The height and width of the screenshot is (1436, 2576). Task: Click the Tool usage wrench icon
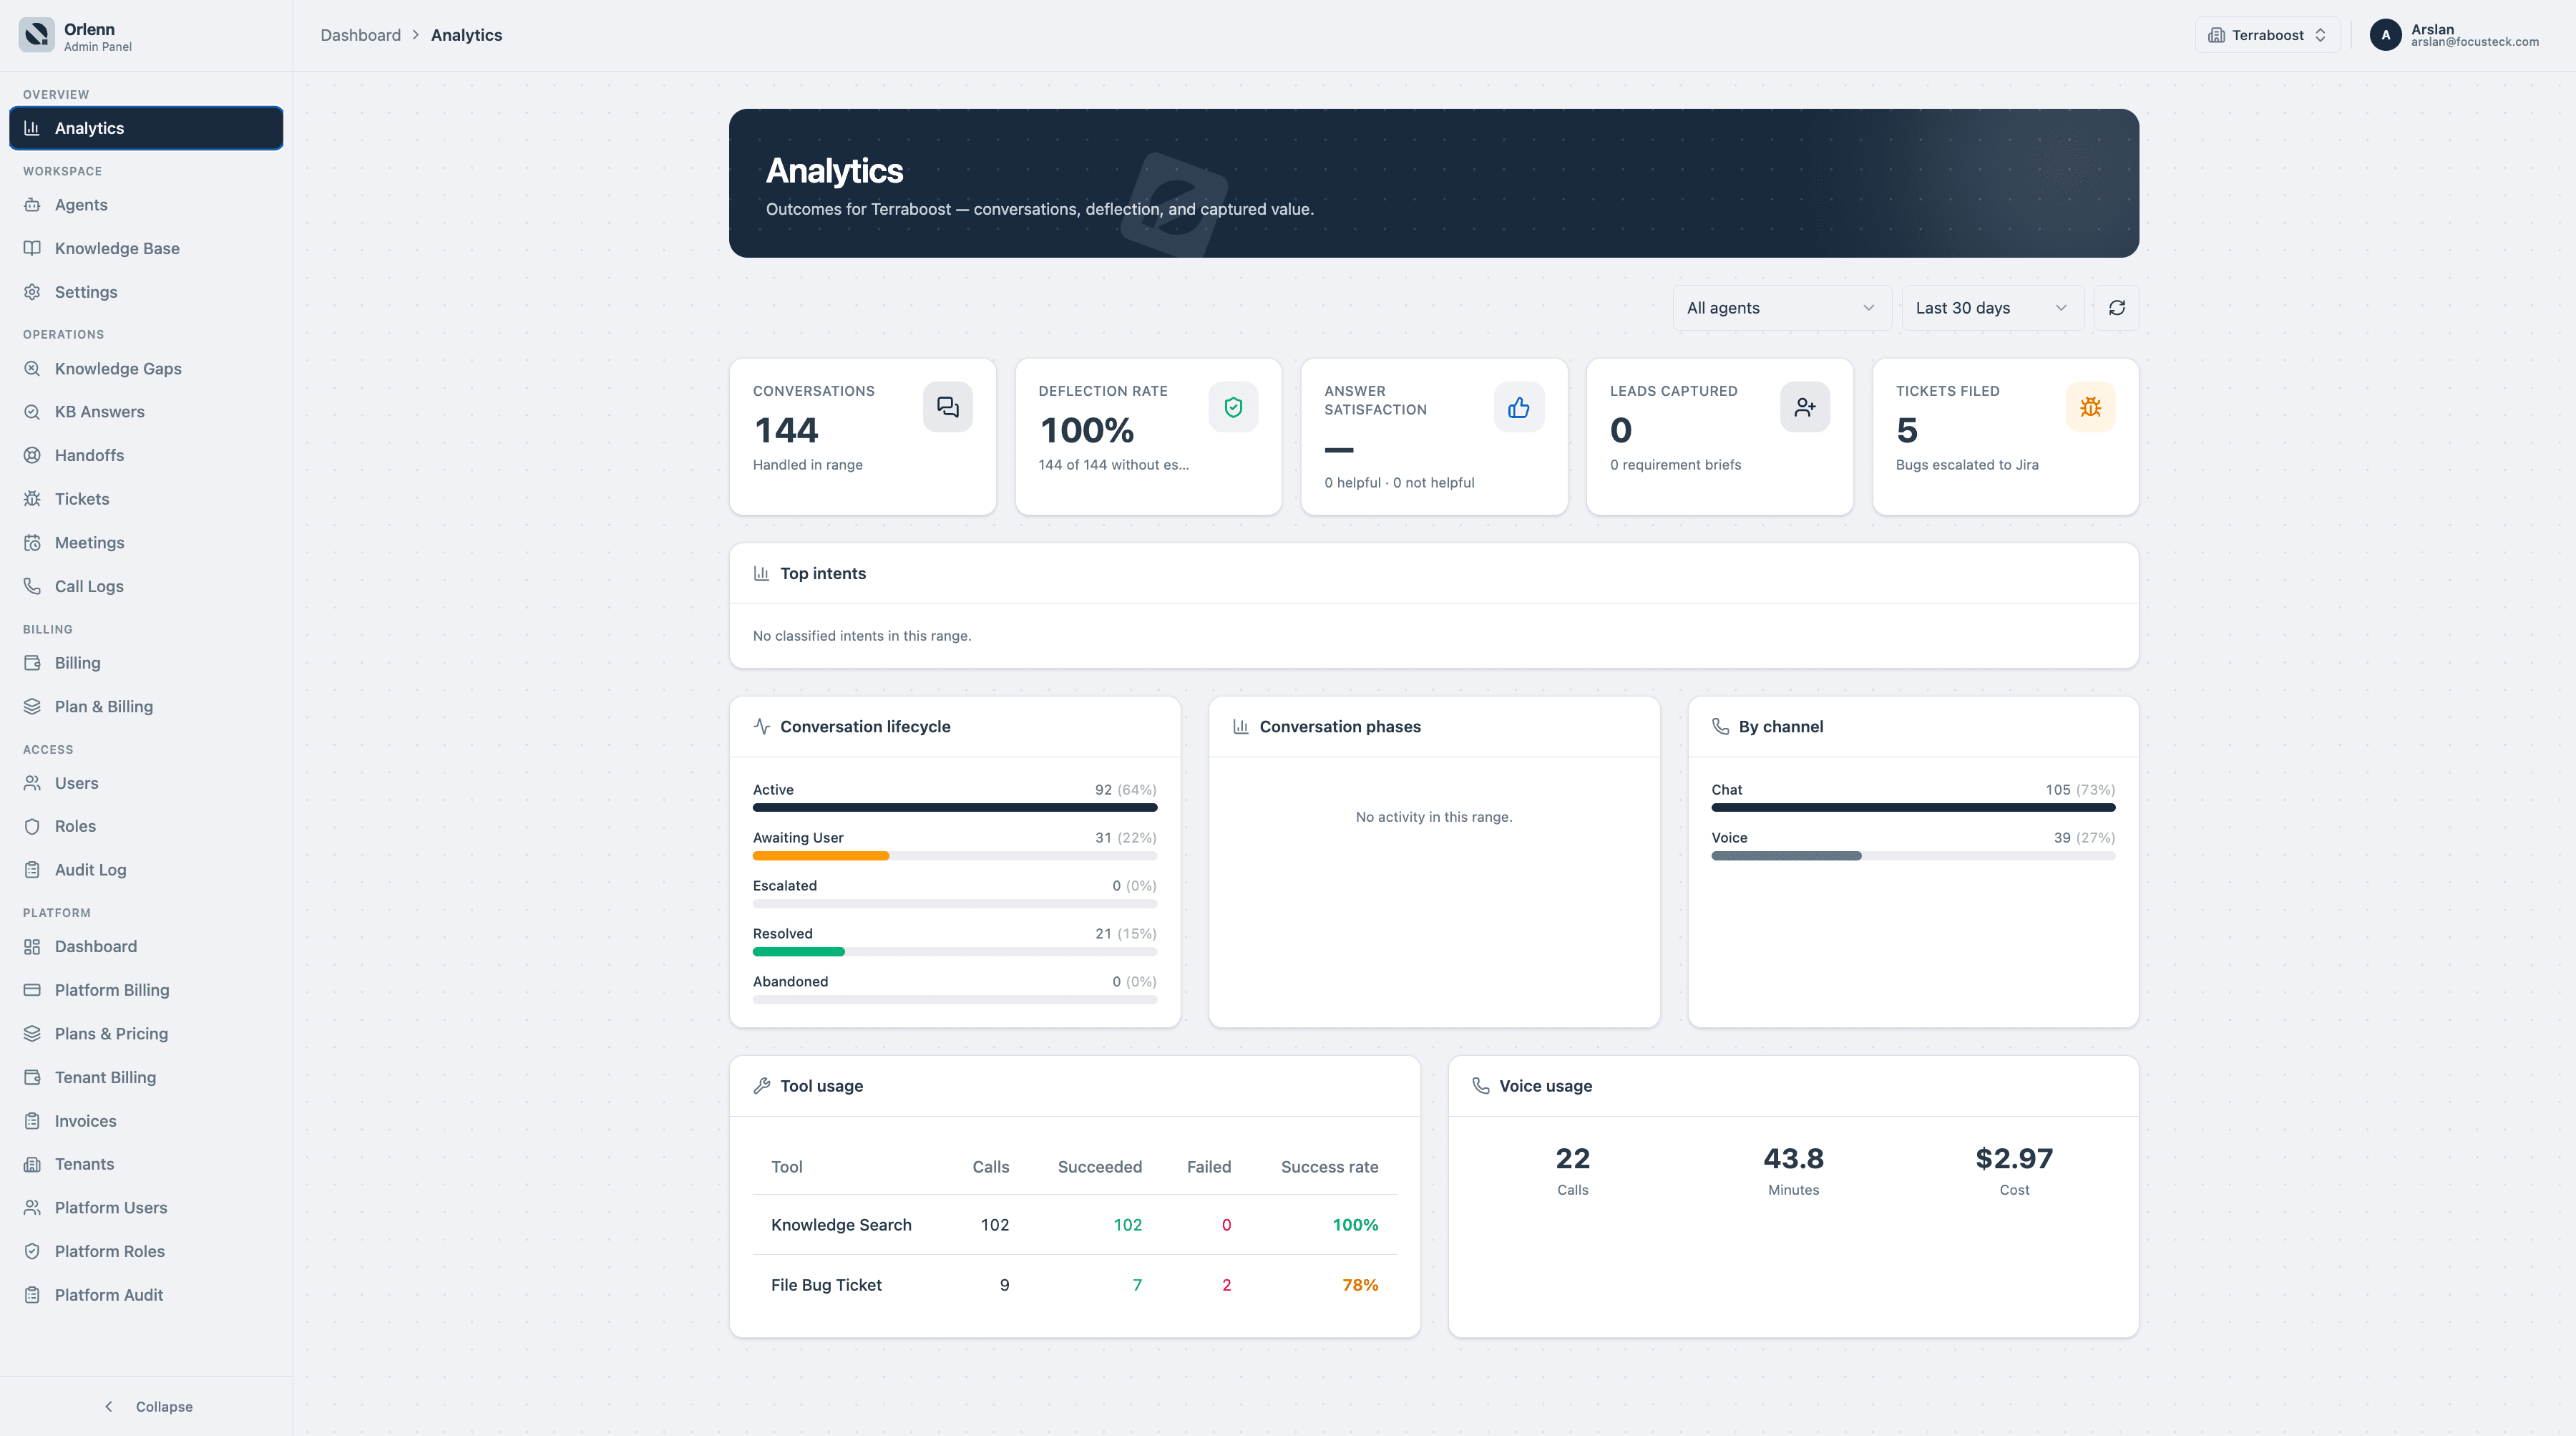(x=762, y=1086)
